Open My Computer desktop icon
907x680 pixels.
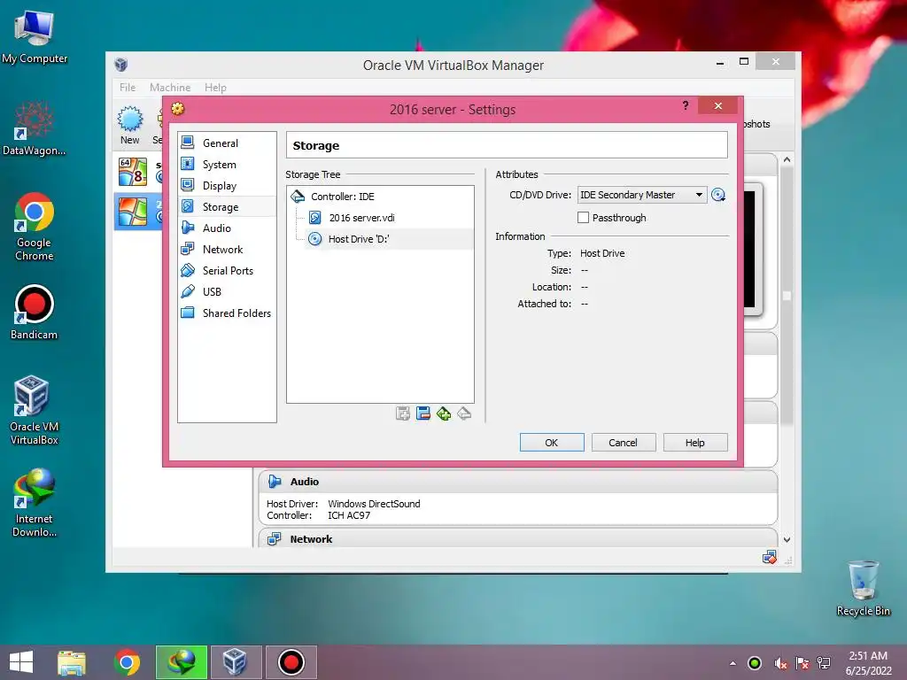[x=35, y=37]
